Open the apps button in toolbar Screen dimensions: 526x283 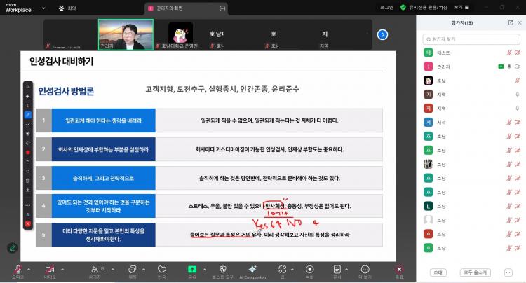(x=283, y=271)
